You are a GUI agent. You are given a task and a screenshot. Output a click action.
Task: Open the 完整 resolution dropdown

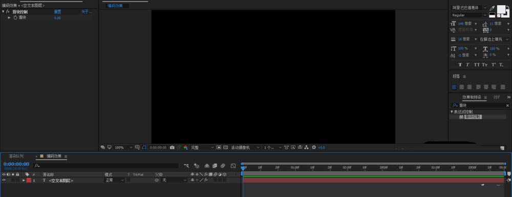[x=202, y=147]
